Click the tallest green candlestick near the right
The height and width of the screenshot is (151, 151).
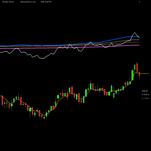click(133, 75)
